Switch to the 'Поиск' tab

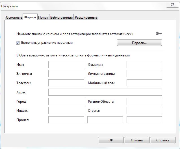[43, 17]
